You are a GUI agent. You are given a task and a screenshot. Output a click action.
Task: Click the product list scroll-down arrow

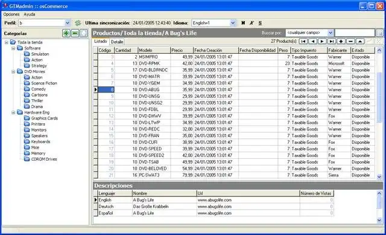click(379, 176)
